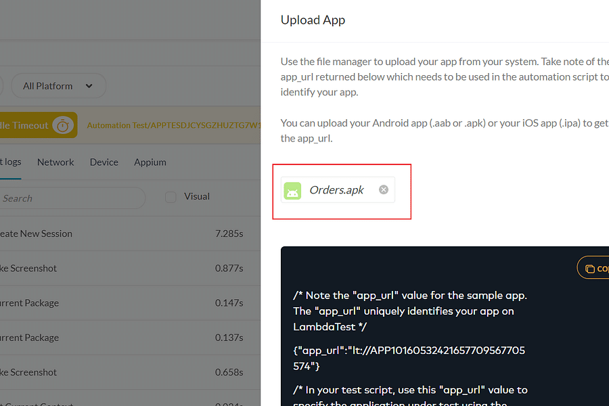The width and height of the screenshot is (609, 406).
Task: Click the Idle Timeout button
Action: (34, 125)
